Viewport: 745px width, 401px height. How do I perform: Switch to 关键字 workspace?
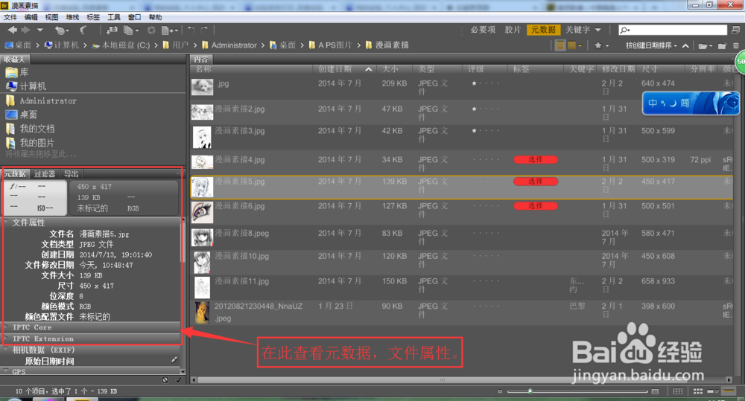click(578, 30)
